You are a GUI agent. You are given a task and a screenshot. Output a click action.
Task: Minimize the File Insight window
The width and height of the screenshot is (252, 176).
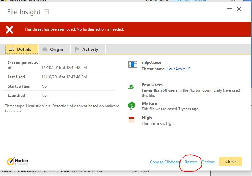click(229, 9)
